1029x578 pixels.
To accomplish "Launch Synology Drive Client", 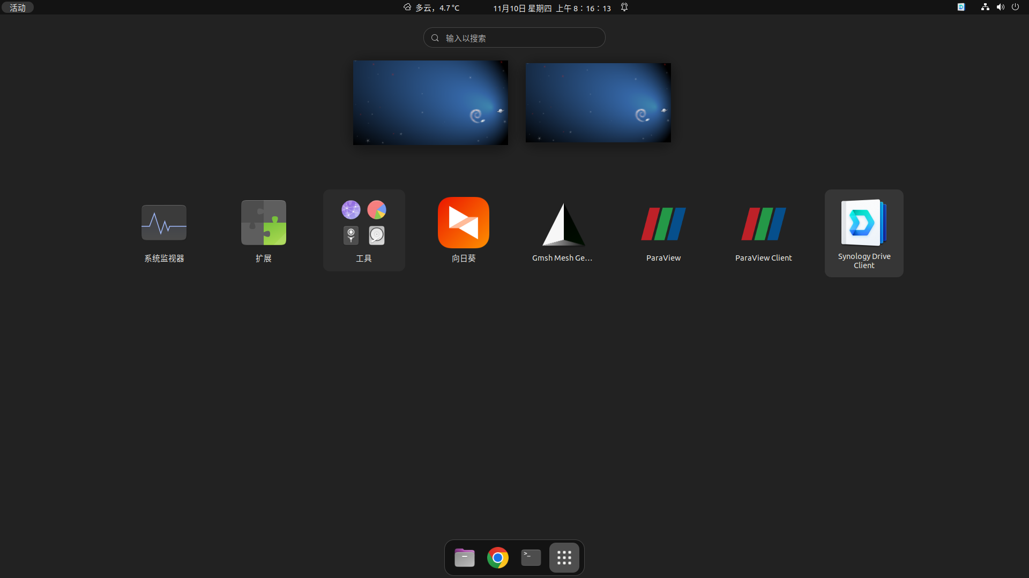I will (x=864, y=224).
